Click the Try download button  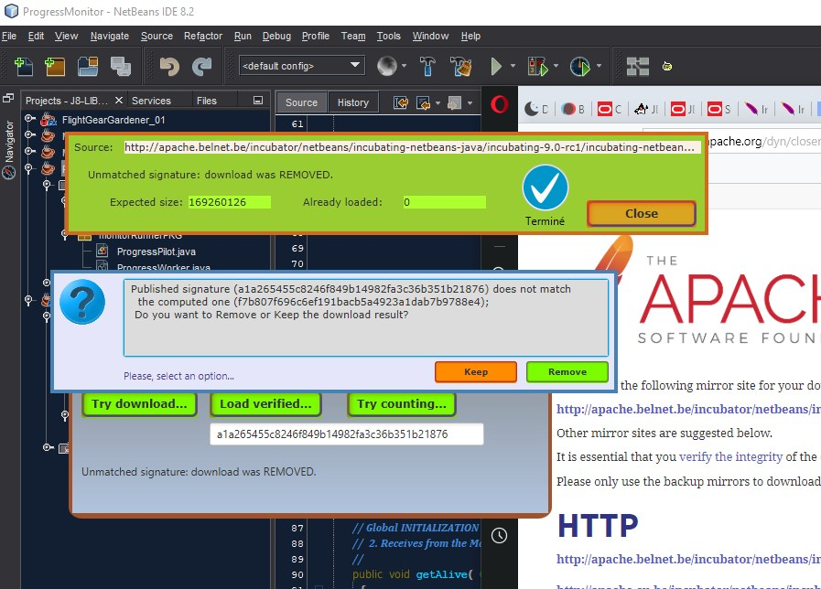139,403
